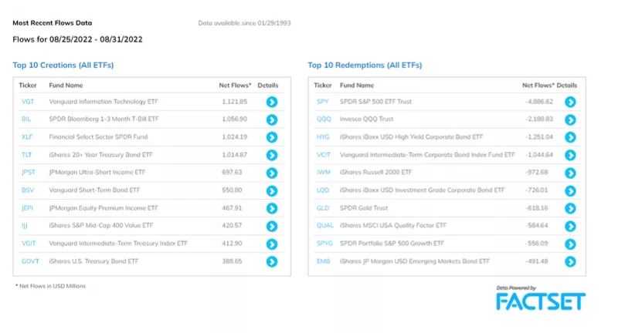Click net flow value 1,121.85

click(235, 102)
